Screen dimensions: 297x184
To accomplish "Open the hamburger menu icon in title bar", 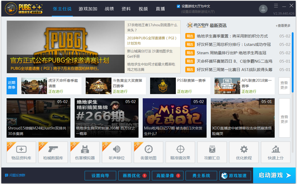I will (276, 6).
